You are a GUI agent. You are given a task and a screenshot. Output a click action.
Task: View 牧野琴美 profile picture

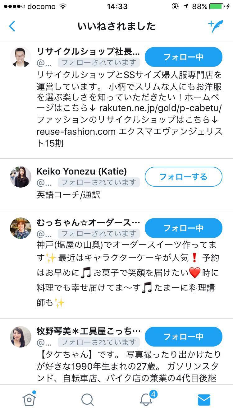tap(21, 337)
